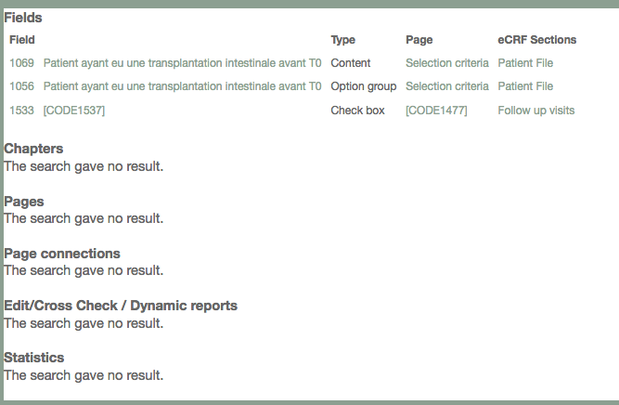
Task: Open the [CODE1537] field link
Action: click(x=73, y=111)
